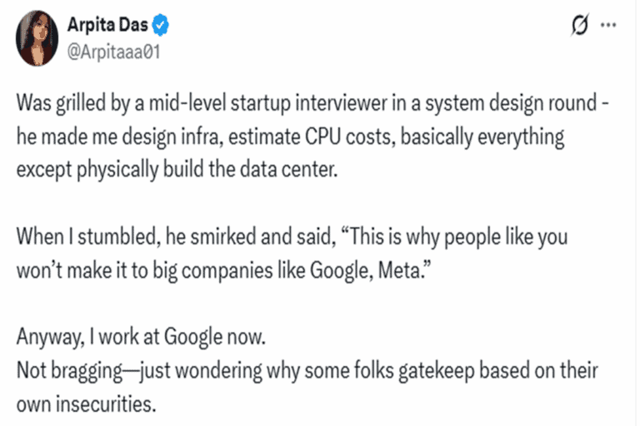Click the line starting "Not bragging"
This screenshot has height=426, width=640.
(307, 371)
